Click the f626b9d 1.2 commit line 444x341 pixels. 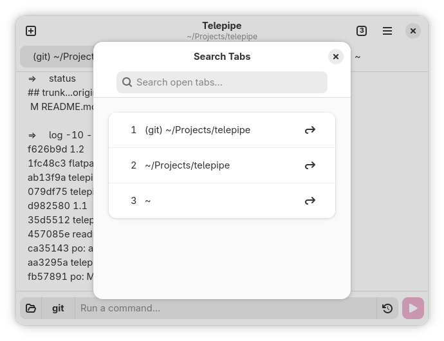56,149
